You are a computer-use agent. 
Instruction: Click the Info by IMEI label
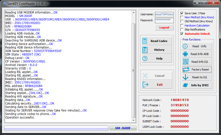click(200, 85)
